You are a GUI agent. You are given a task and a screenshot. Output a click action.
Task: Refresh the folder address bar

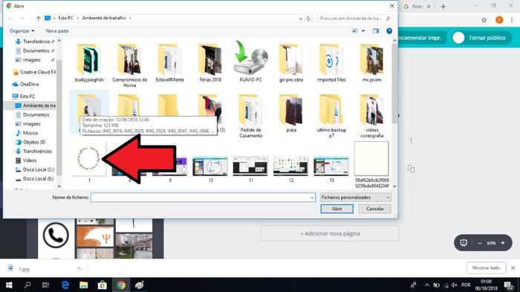coord(308,19)
